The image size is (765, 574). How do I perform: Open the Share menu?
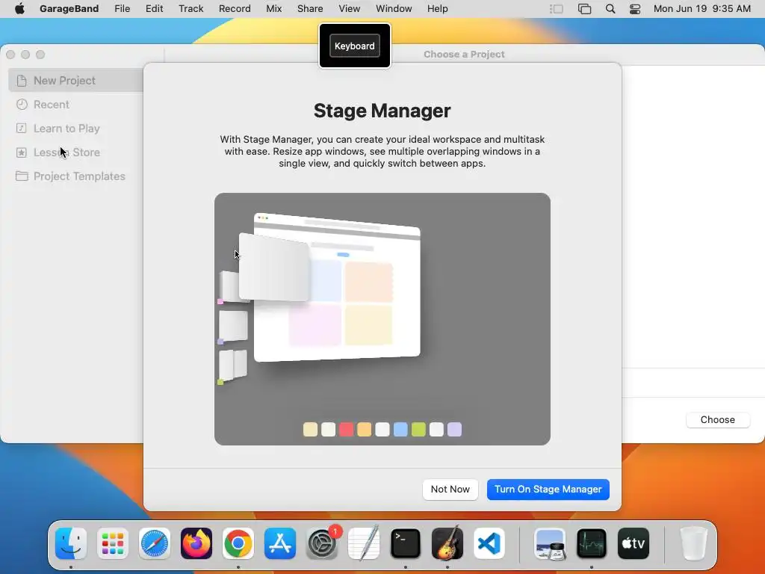310,9
